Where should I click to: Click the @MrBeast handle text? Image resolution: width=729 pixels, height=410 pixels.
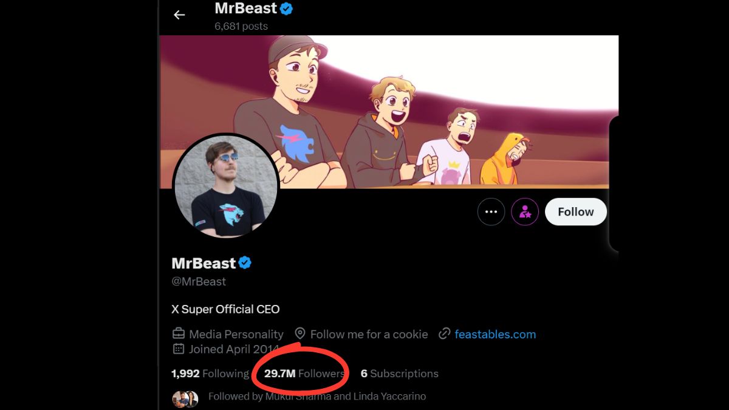[199, 282]
